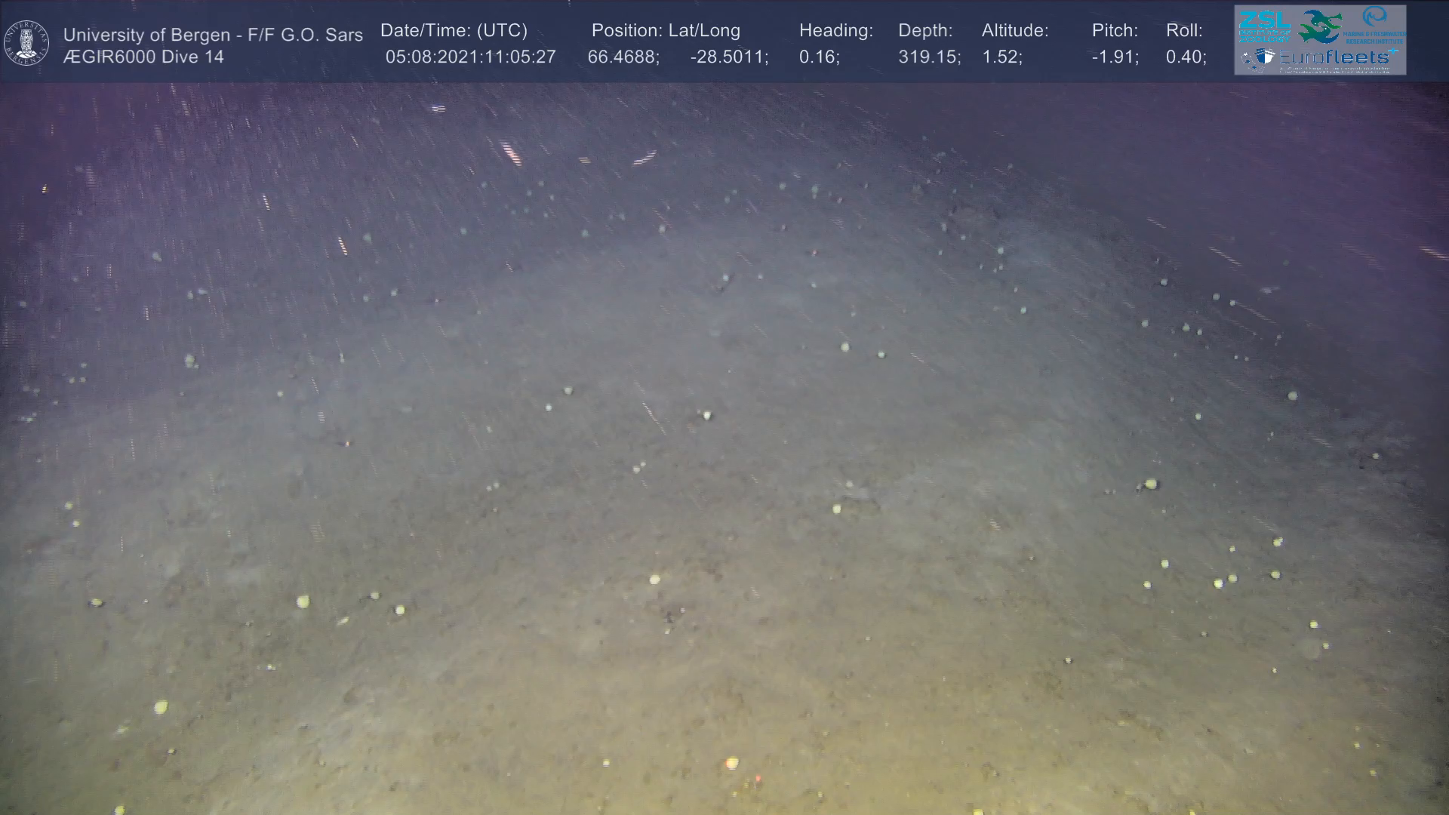The width and height of the screenshot is (1449, 815).
Task: Click the Marine & Freshwater Research Institute logo
Action: point(1375,24)
